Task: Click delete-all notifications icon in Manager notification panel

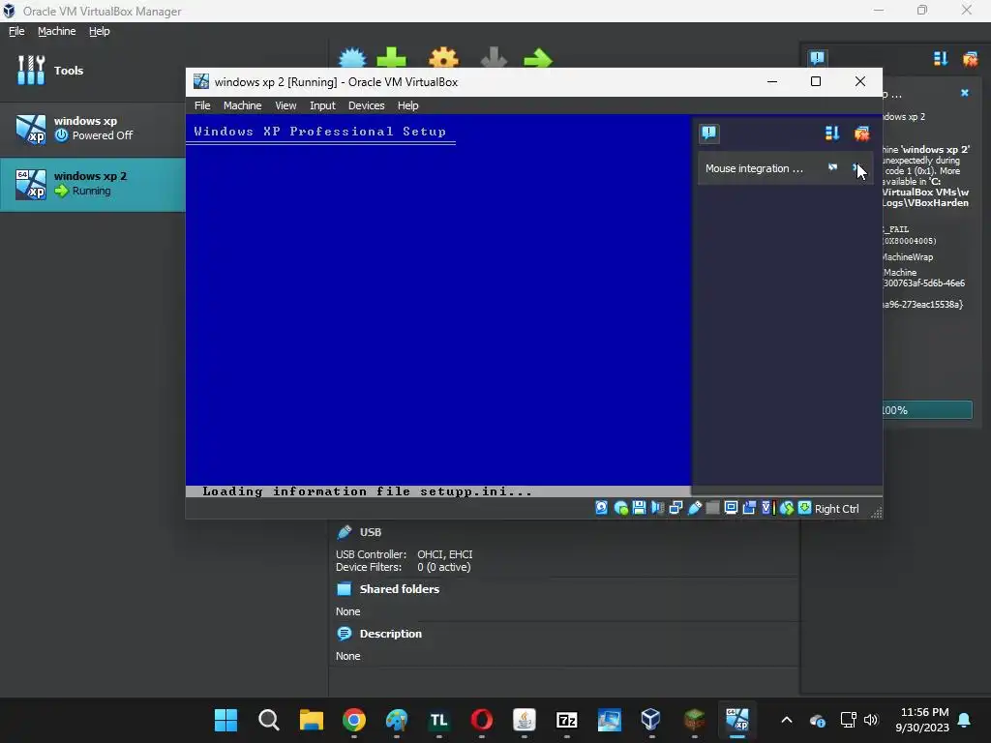Action: (970, 59)
